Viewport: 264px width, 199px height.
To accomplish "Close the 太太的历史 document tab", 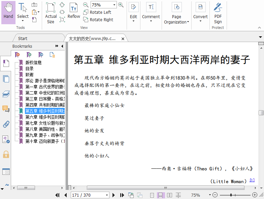I will (123, 39).
